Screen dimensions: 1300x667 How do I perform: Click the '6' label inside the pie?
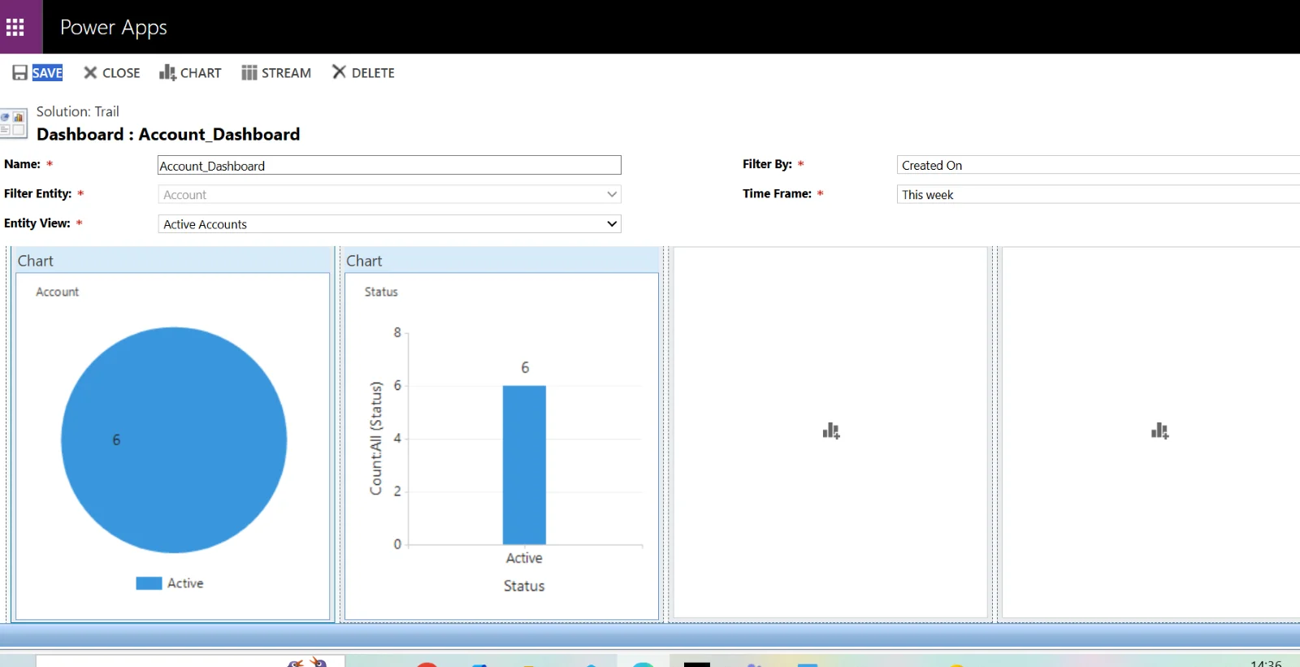(116, 440)
